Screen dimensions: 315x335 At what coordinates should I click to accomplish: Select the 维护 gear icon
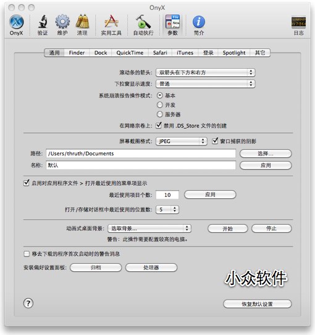click(62, 22)
